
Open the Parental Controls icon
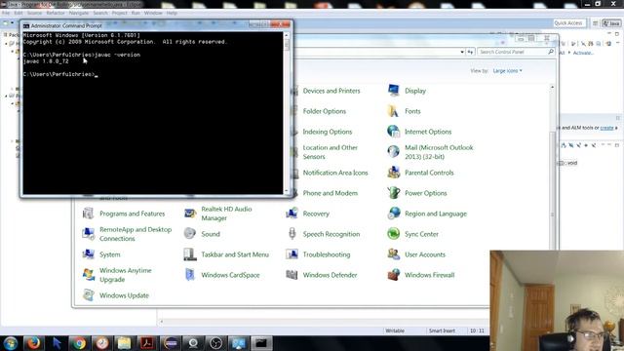(x=394, y=173)
